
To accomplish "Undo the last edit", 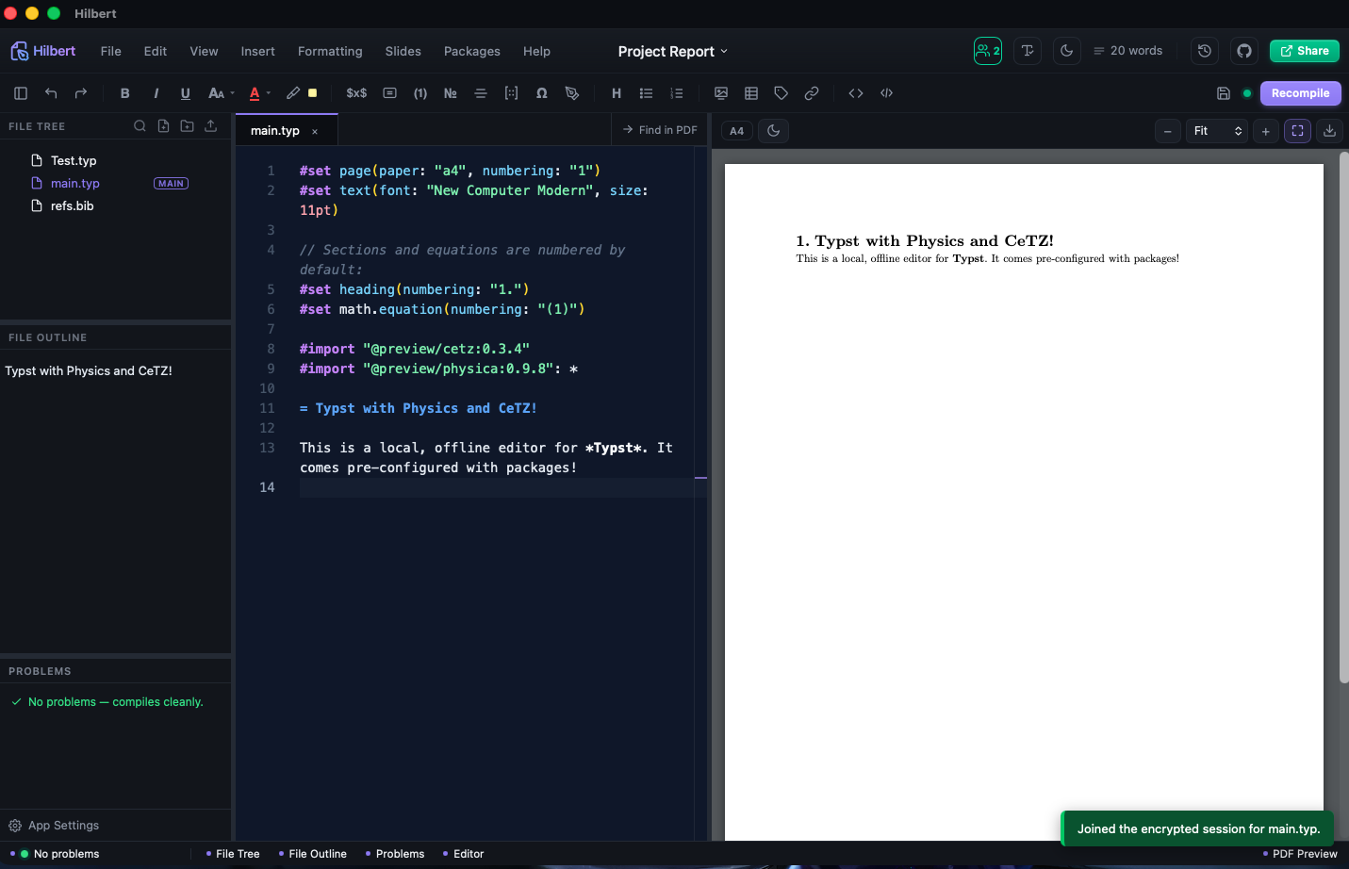I will (51, 93).
